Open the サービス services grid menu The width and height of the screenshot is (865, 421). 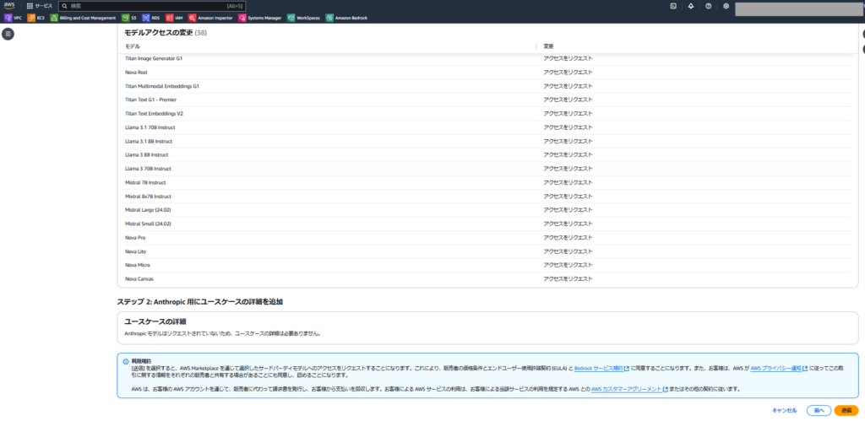coord(40,6)
